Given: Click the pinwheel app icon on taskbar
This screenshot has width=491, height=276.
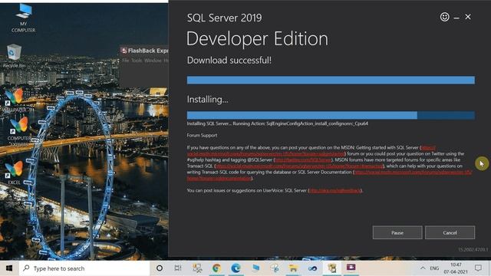Looking at the screenshot, I should click(275, 268).
